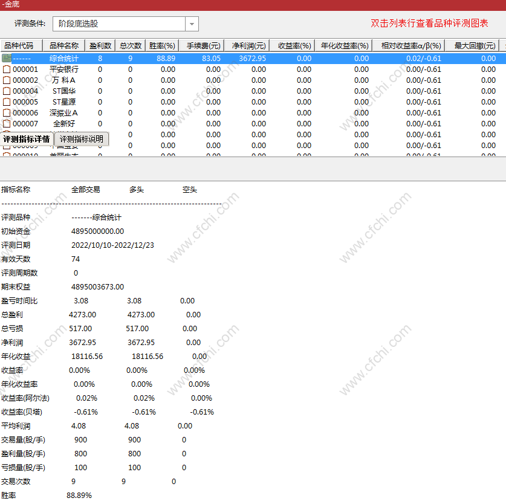Sort by the 手续费(元) column header
506x501 pixels.
coord(201,46)
